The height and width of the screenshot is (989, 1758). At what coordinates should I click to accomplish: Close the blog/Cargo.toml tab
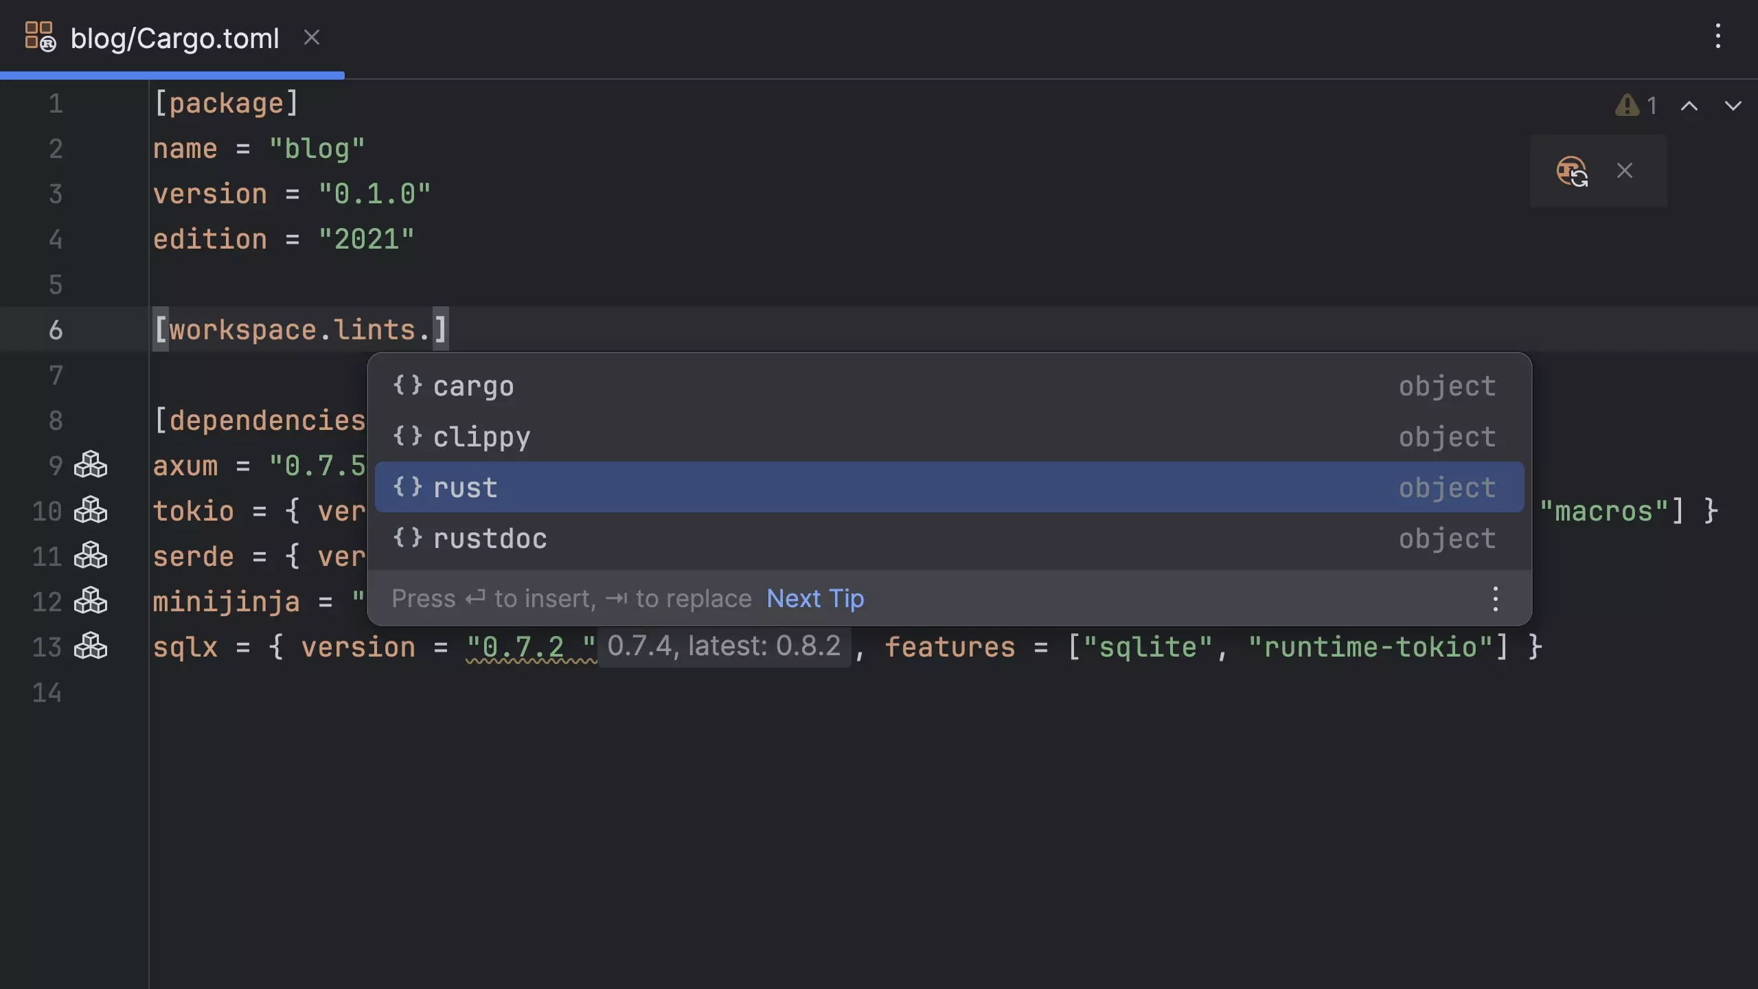pos(312,38)
